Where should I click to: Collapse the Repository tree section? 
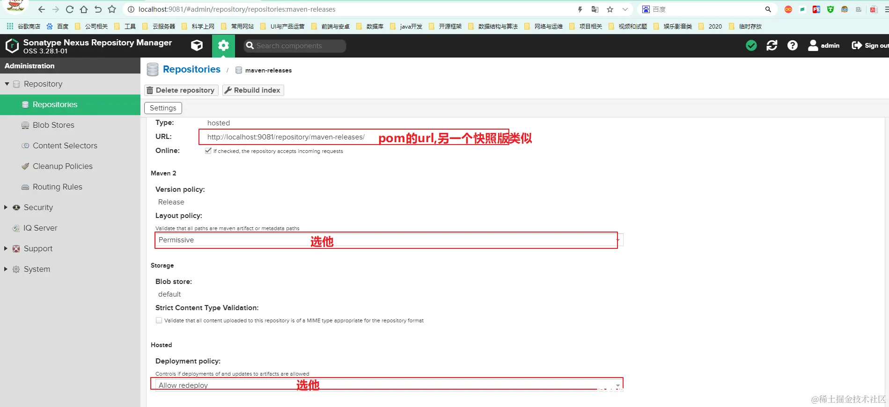(x=7, y=84)
